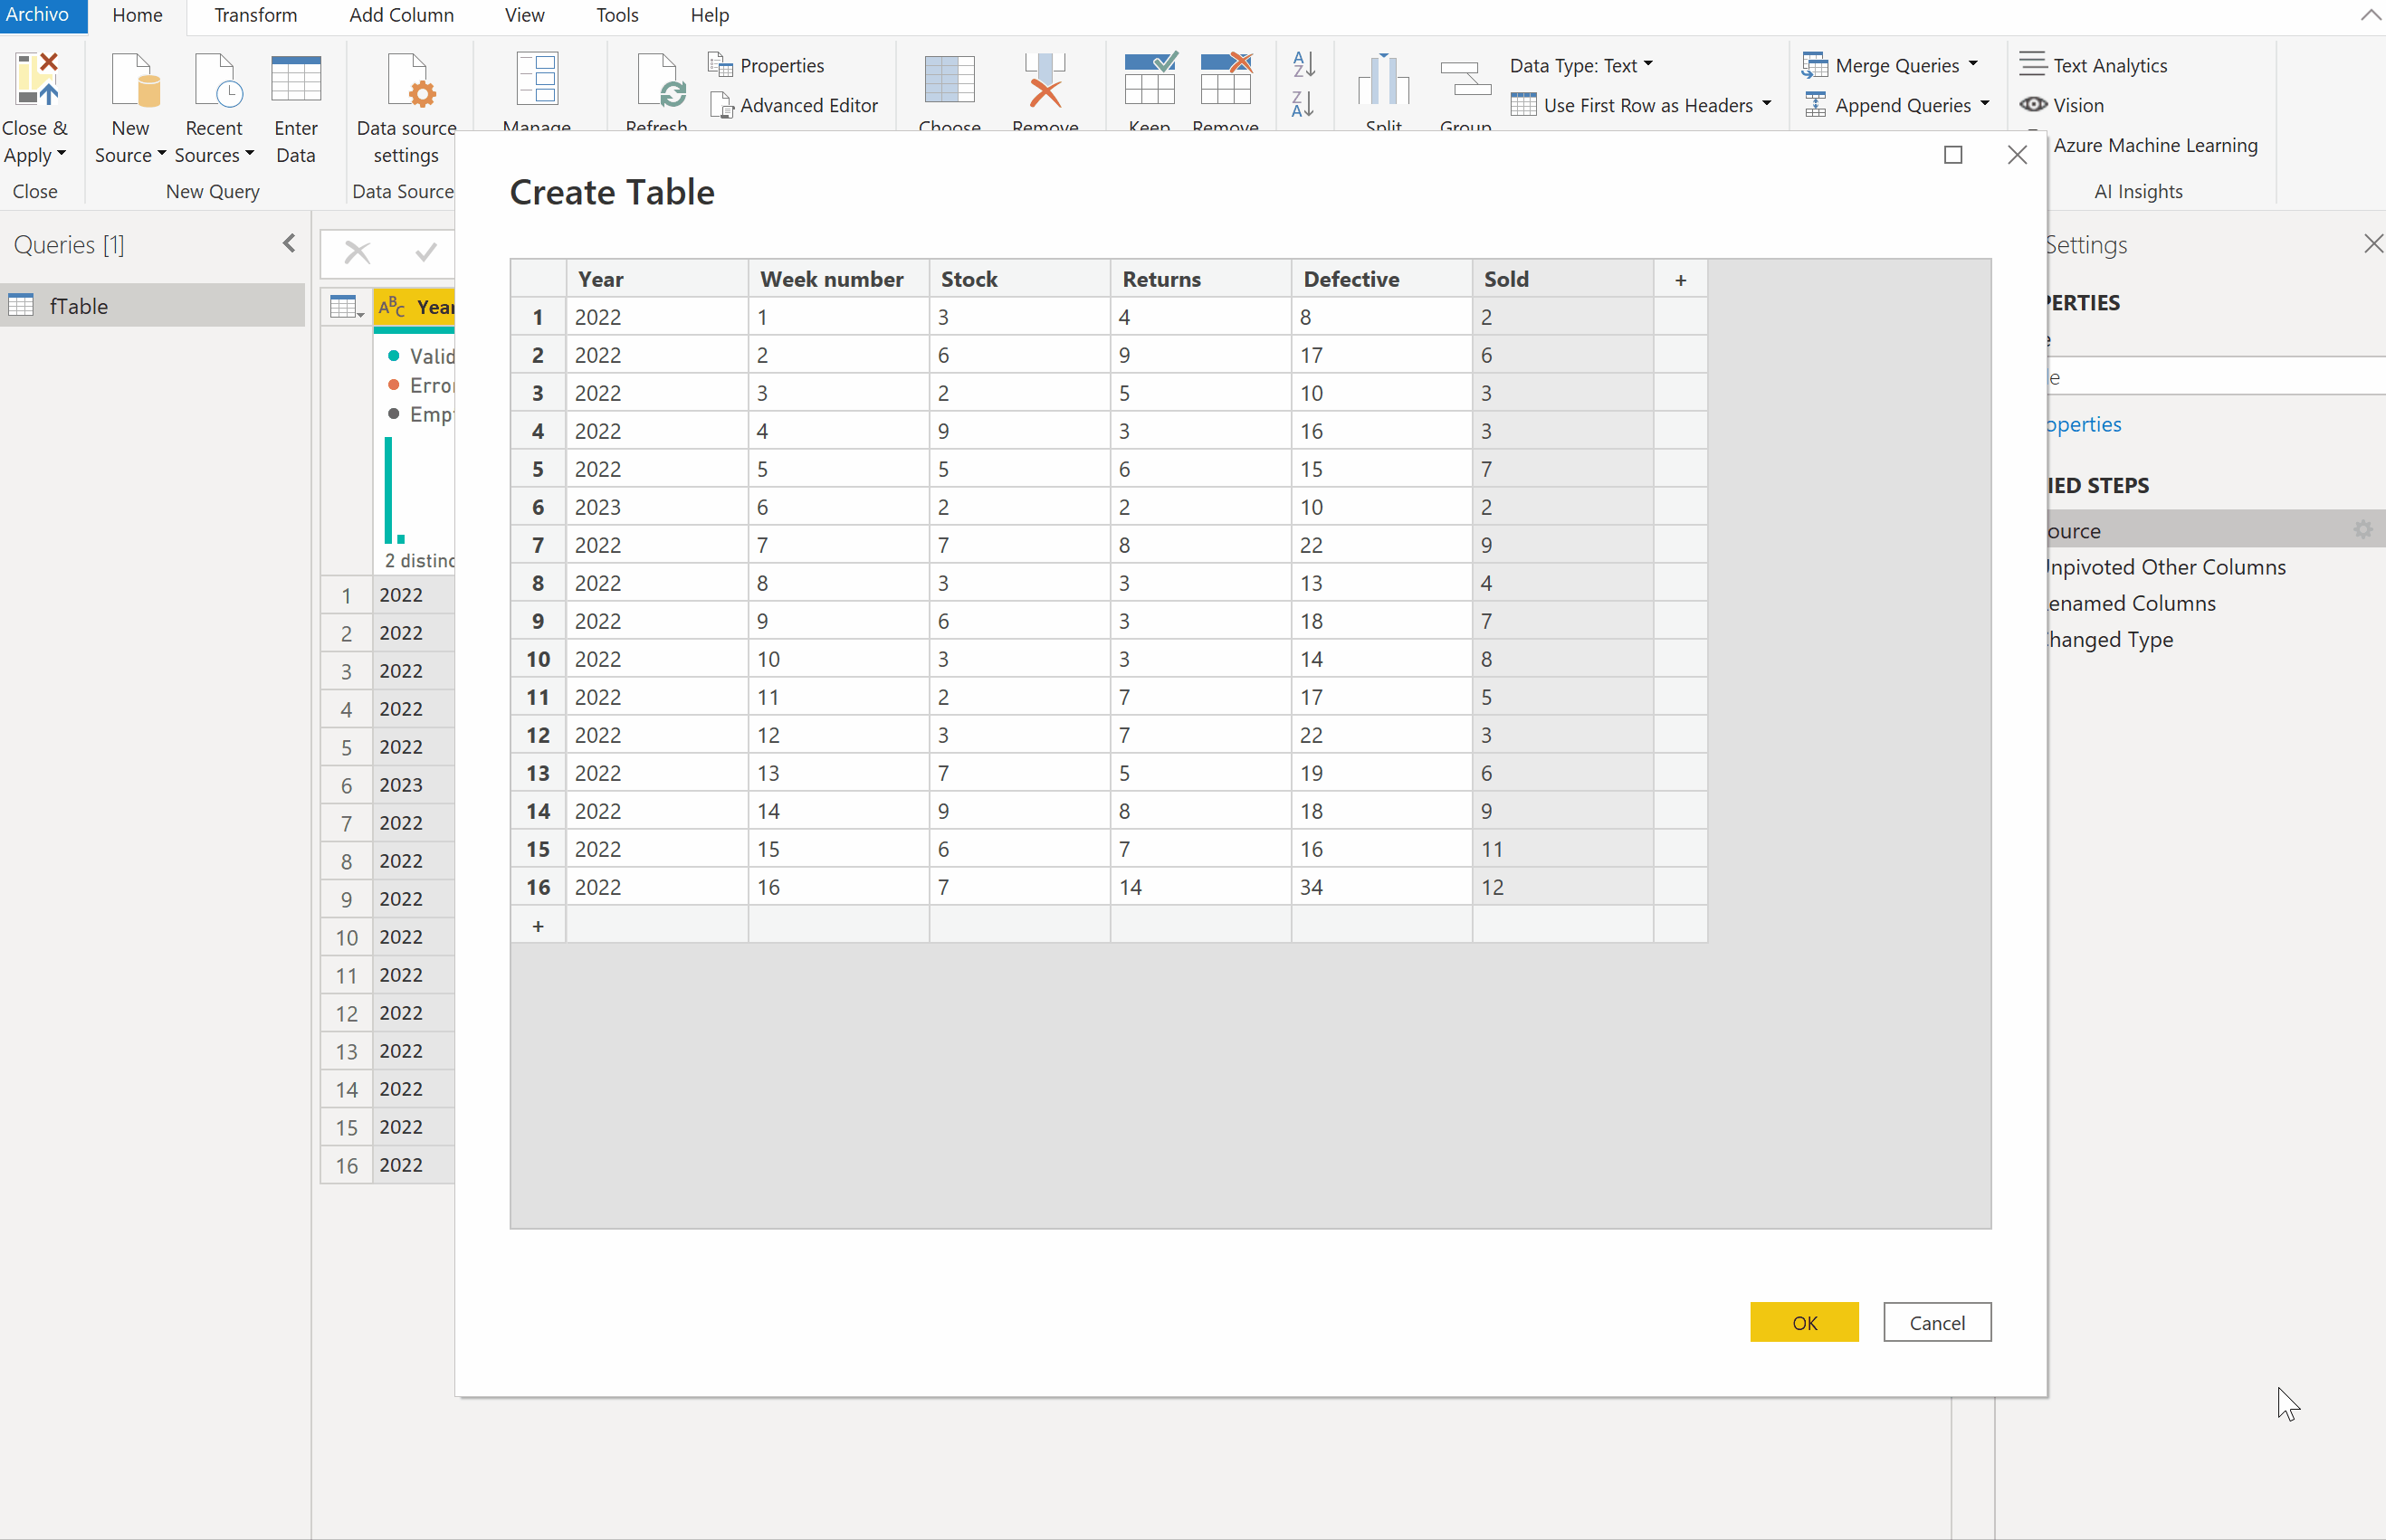Sort descending with the Z-A icon
This screenshot has height=1540, width=2386.
click(1303, 104)
